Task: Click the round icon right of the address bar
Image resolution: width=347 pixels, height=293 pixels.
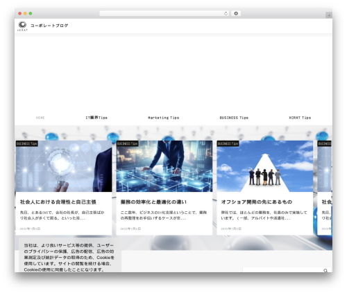Action: pos(236,13)
